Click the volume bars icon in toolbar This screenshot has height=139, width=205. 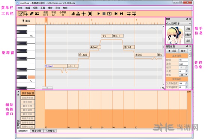click(x=73, y=14)
